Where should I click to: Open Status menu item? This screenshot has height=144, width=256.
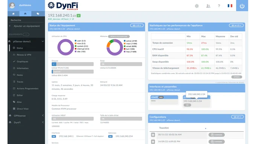tap(20, 48)
